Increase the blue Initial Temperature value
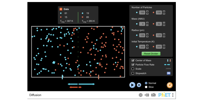The height and width of the screenshot is (101, 203). 147,46
